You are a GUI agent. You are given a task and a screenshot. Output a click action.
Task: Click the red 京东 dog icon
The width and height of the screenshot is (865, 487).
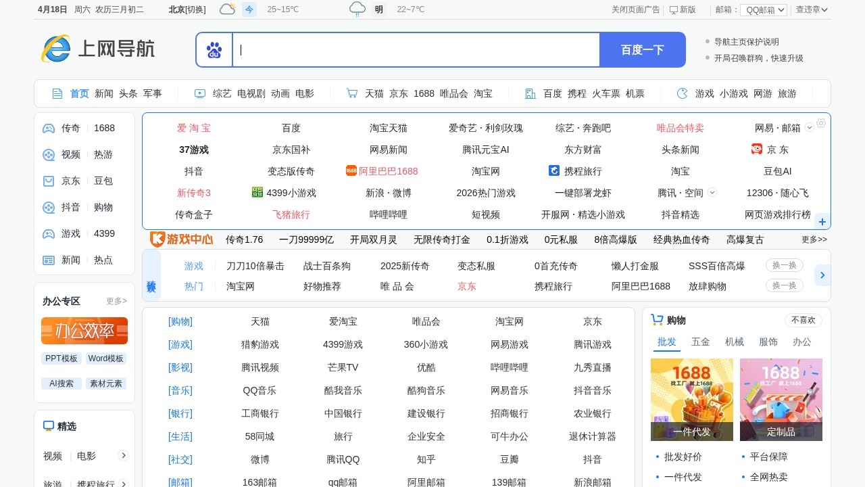click(756, 149)
